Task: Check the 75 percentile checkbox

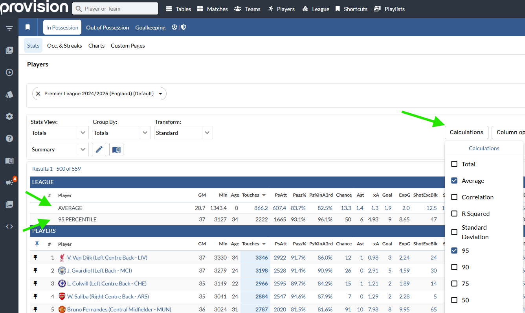Action: [x=454, y=284]
